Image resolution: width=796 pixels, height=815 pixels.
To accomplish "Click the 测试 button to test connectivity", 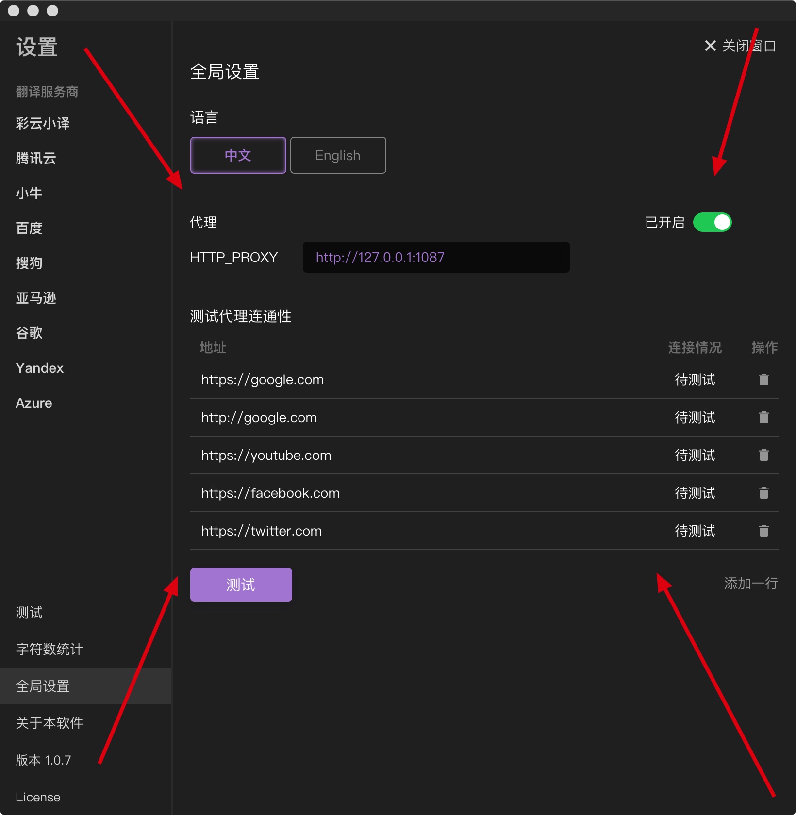I will [241, 585].
